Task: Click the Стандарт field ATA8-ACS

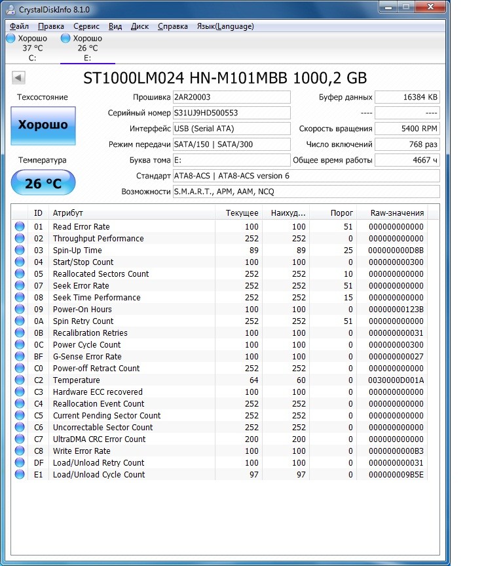Action: [306, 176]
